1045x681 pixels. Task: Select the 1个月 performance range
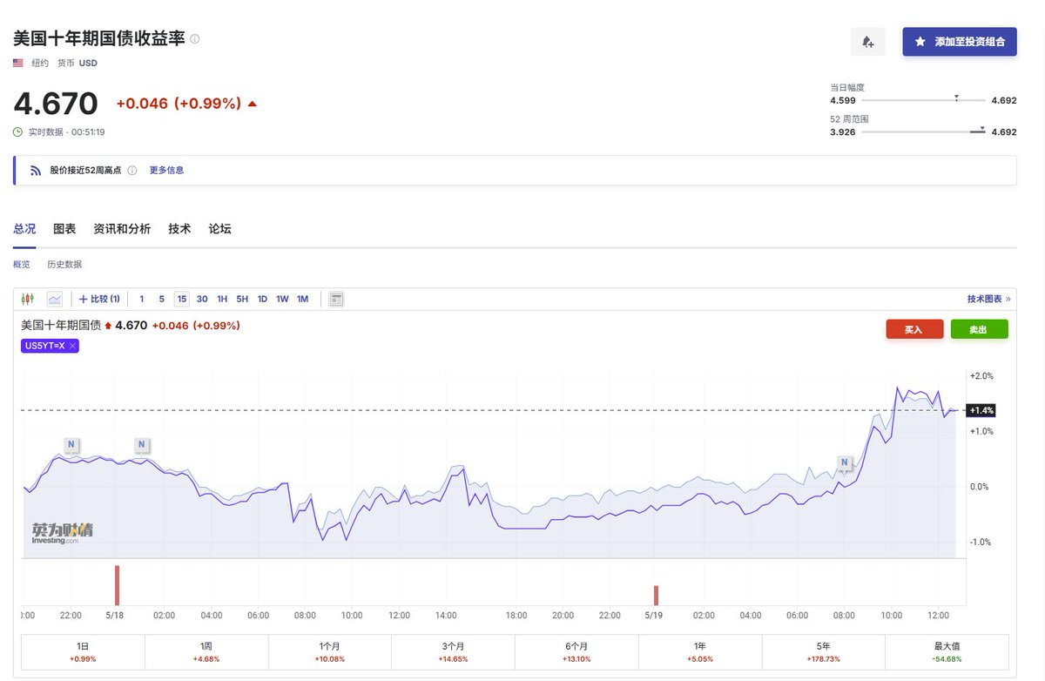tap(330, 651)
